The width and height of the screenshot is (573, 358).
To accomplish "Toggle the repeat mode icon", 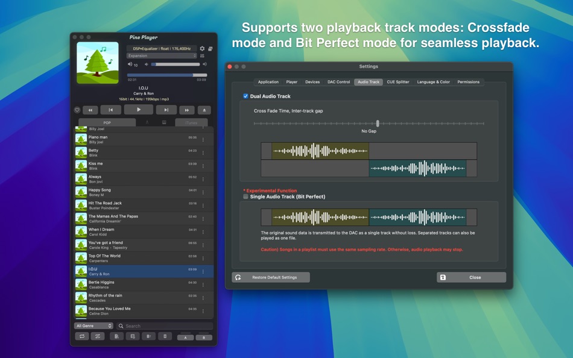I will click(82, 336).
